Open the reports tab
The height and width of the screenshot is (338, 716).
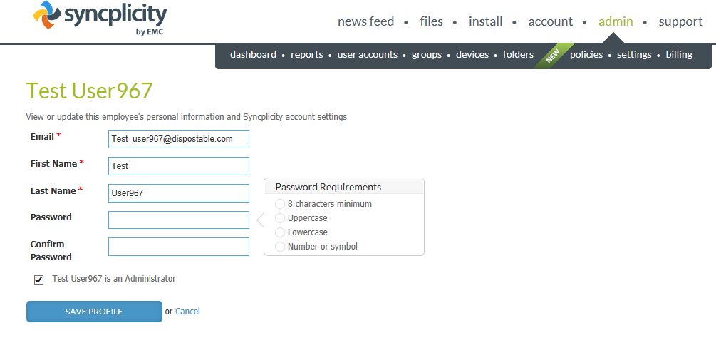pos(306,55)
